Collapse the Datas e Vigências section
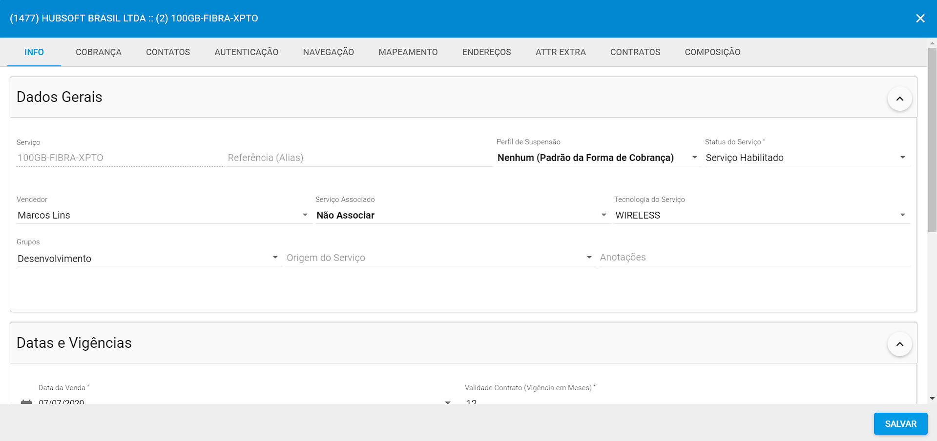The image size is (937, 441). pos(899,344)
